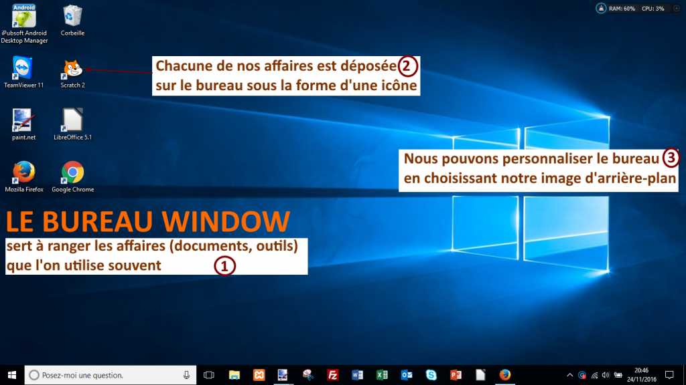Click the RAM cleaner broom icon
Image resolution: width=686 pixels, height=385 pixels.
coord(601,8)
